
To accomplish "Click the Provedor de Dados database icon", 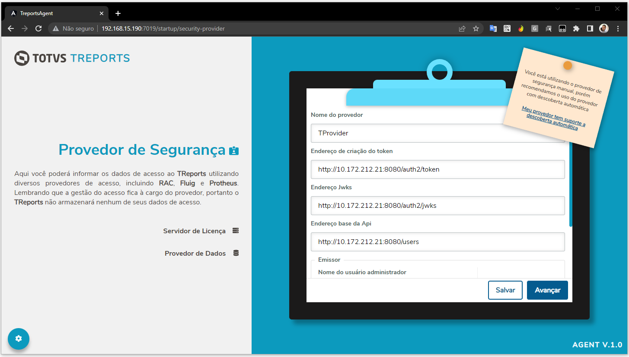I will (236, 253).
